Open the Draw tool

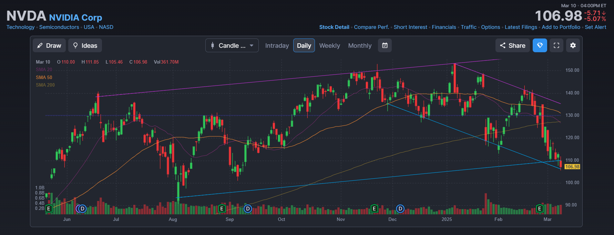point(49,45)
